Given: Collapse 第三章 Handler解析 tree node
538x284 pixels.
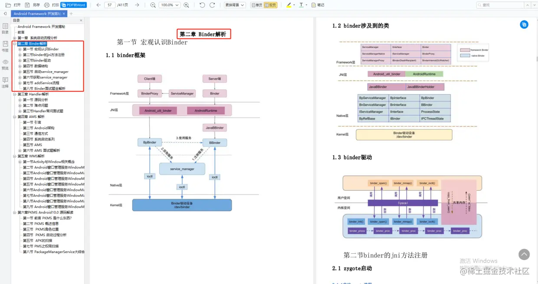Looking at the screenshot, I should point(15,95).
